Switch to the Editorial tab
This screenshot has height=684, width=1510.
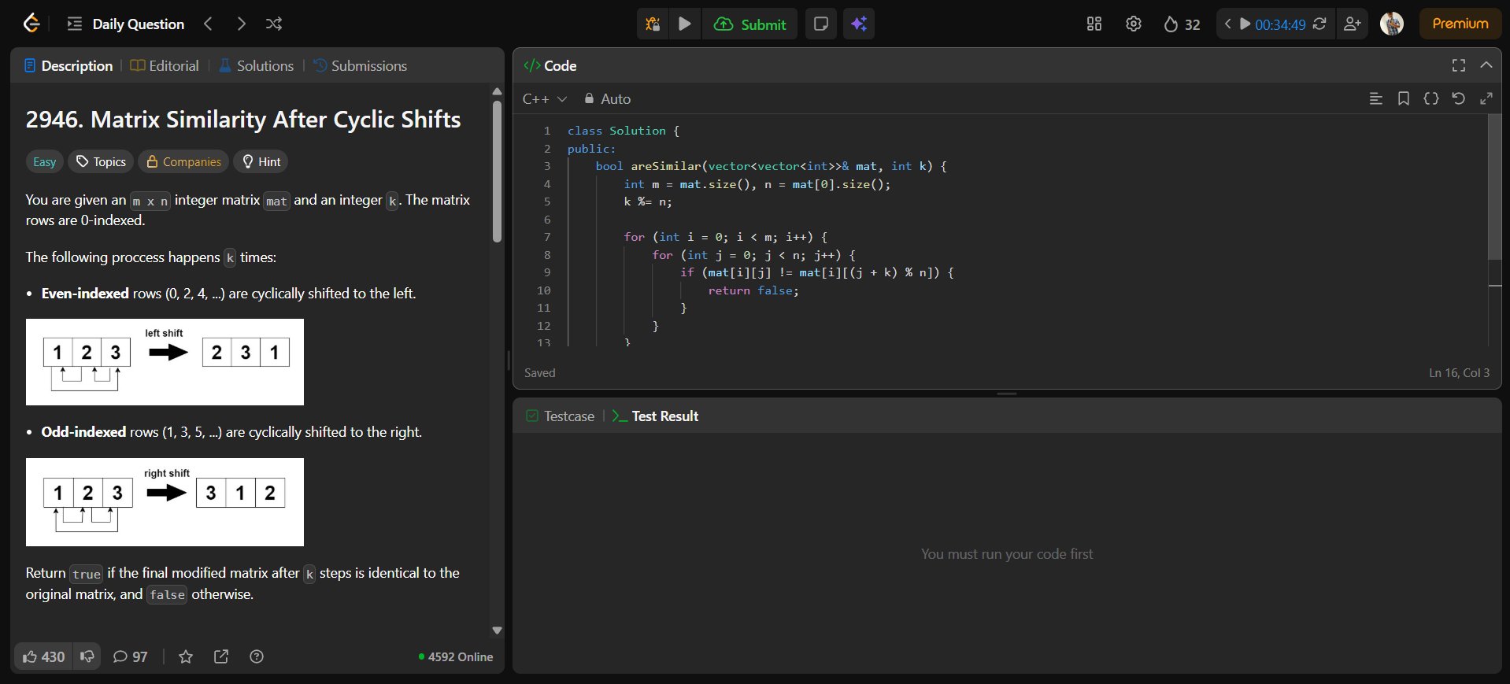click(165, 66)
